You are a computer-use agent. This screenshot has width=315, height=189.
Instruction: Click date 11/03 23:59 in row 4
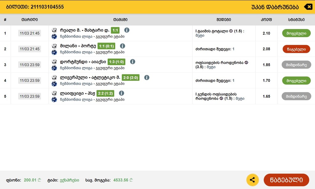[30, 81]
